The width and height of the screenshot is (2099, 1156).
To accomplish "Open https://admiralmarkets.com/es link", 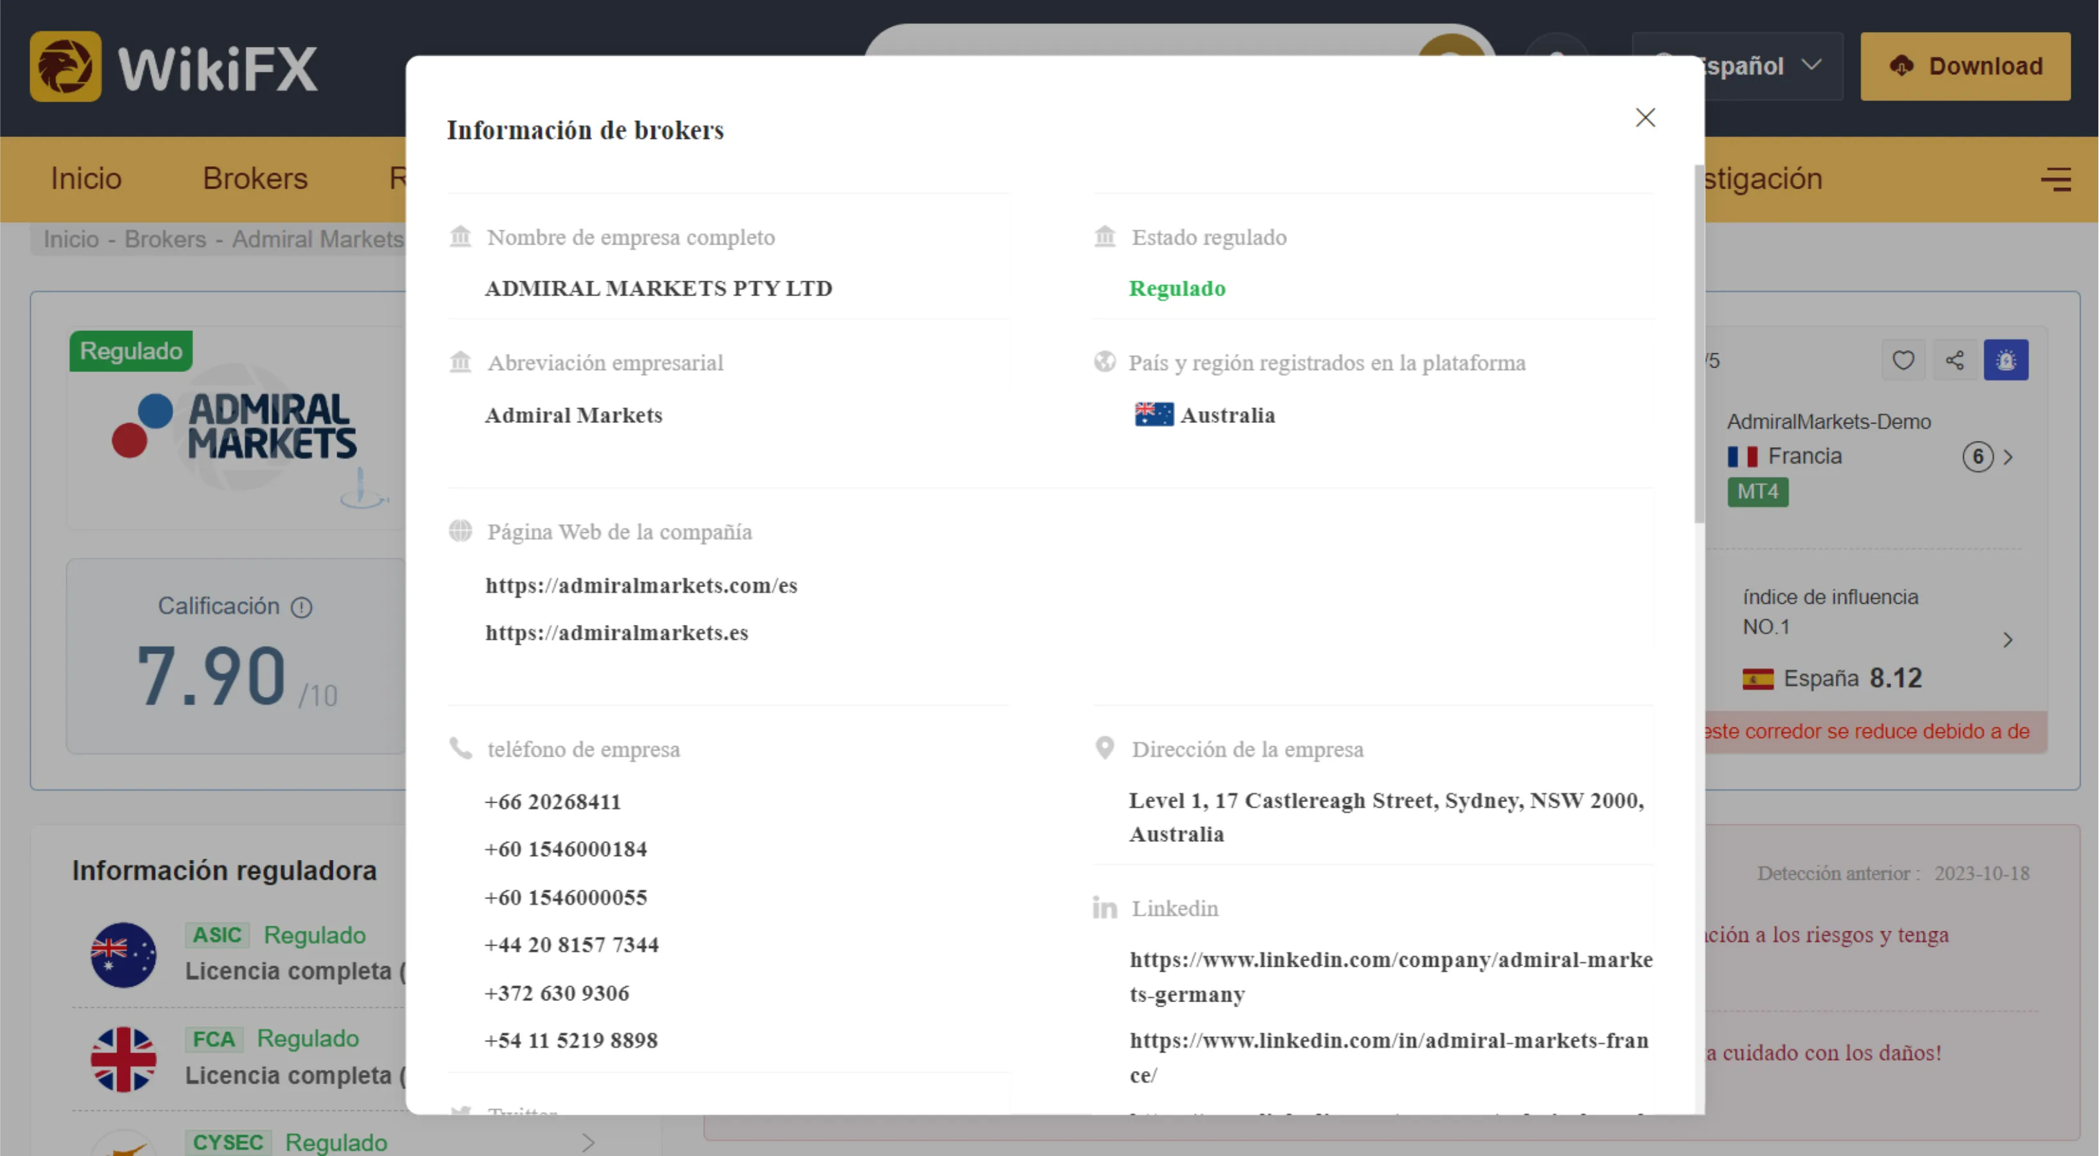I will pyautogui.click(x=642, y=585).
